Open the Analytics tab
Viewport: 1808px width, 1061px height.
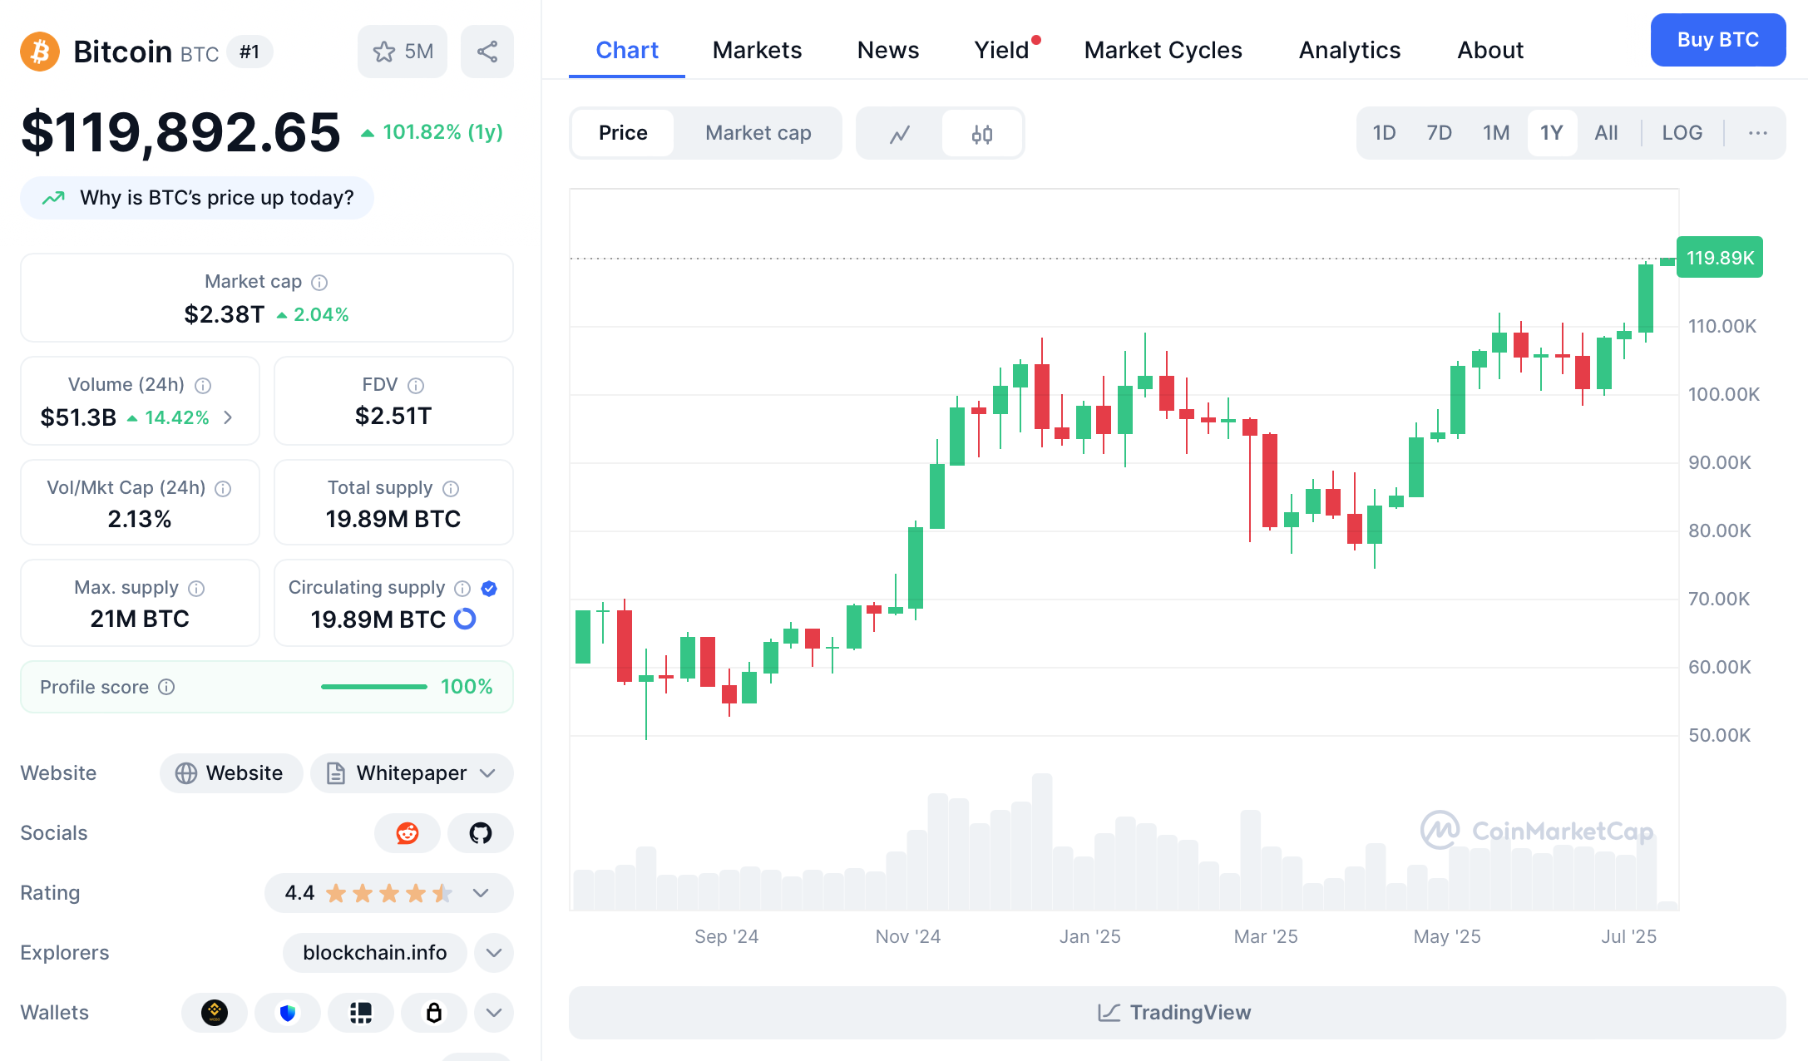[1350, 50]
